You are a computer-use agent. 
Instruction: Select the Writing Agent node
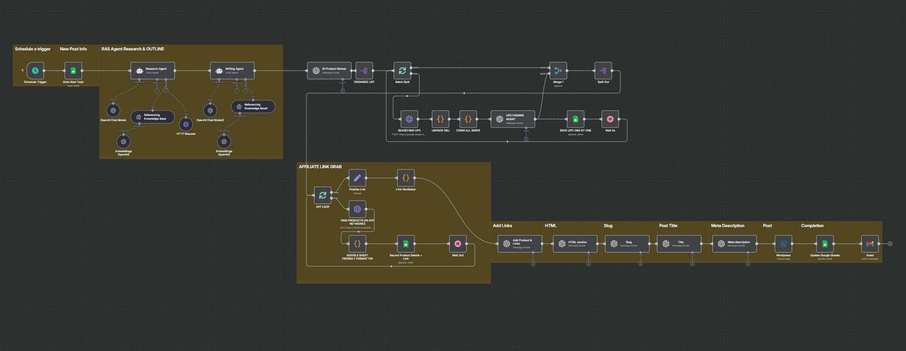(232, 71)
